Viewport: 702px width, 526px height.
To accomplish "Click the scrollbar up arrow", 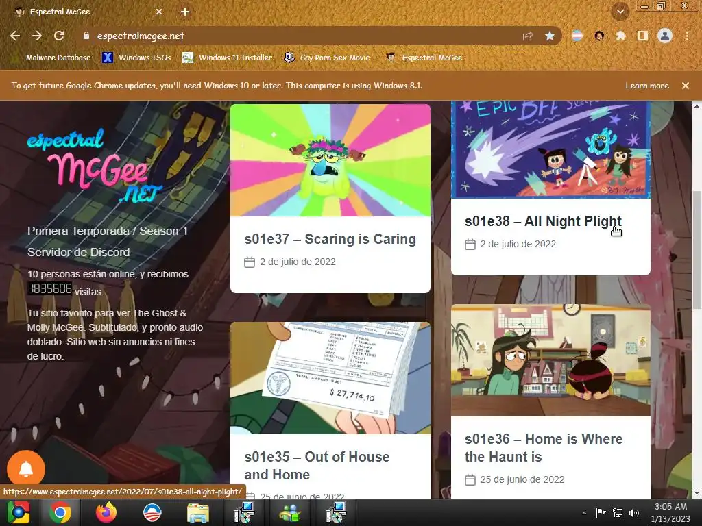I will [x=697, y=106].
